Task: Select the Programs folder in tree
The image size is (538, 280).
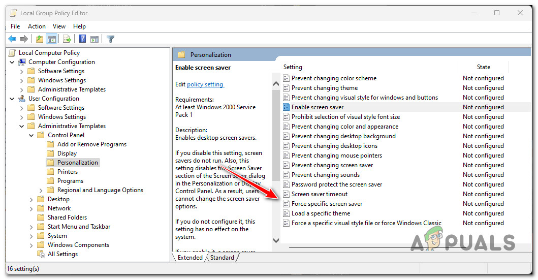Action: [x=70, y=181]
